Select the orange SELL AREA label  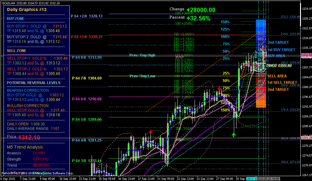click(277, 76)
